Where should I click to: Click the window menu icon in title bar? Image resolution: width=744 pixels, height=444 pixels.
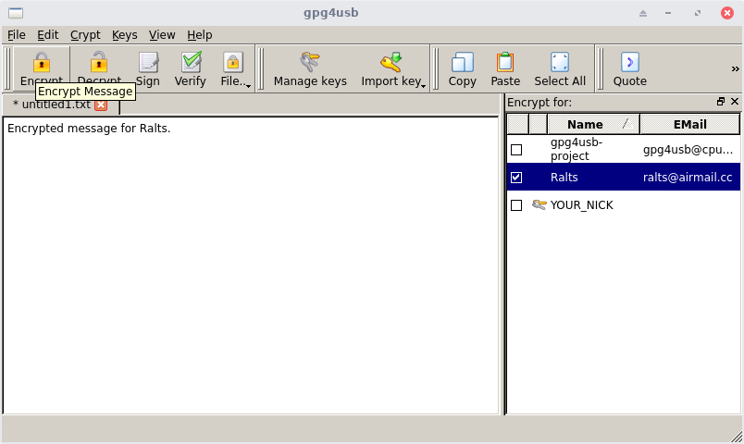(16, 13)
